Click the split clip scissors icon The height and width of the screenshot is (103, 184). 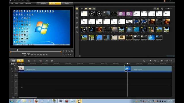69,51
